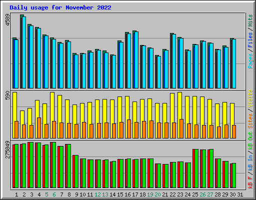
Task: Click day label 1 on the x-axis
Action: click(x=16, y=194)
